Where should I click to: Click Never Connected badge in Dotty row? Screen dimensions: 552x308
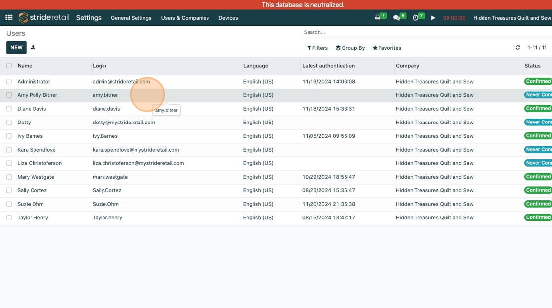(538, 123)
